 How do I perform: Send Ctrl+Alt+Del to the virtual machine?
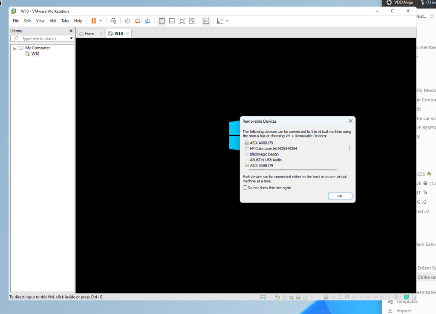click(x=113, y=21)
